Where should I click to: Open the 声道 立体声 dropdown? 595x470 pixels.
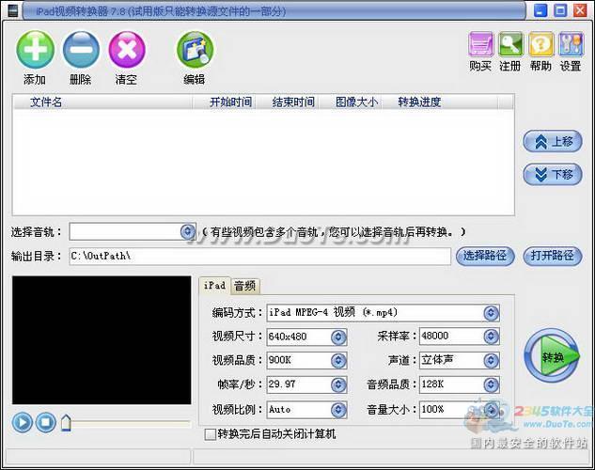(x=491, y=360)
